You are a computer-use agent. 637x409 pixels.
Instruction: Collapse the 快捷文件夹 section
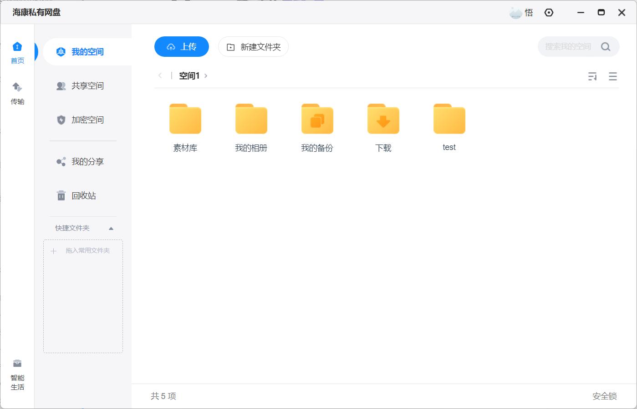point(111,228)
